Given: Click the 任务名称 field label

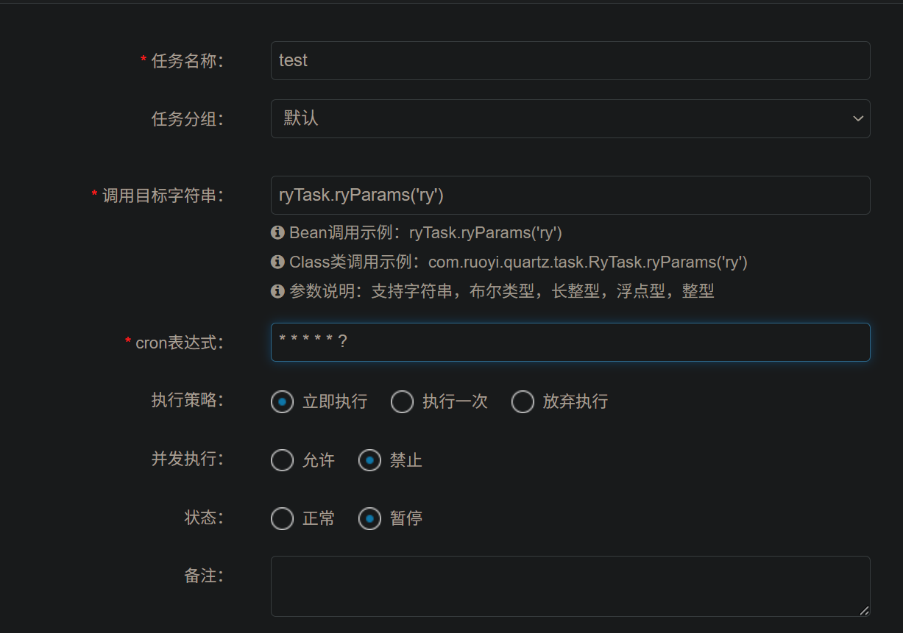Looking at the screenshot, I should (x=187, y=61).
